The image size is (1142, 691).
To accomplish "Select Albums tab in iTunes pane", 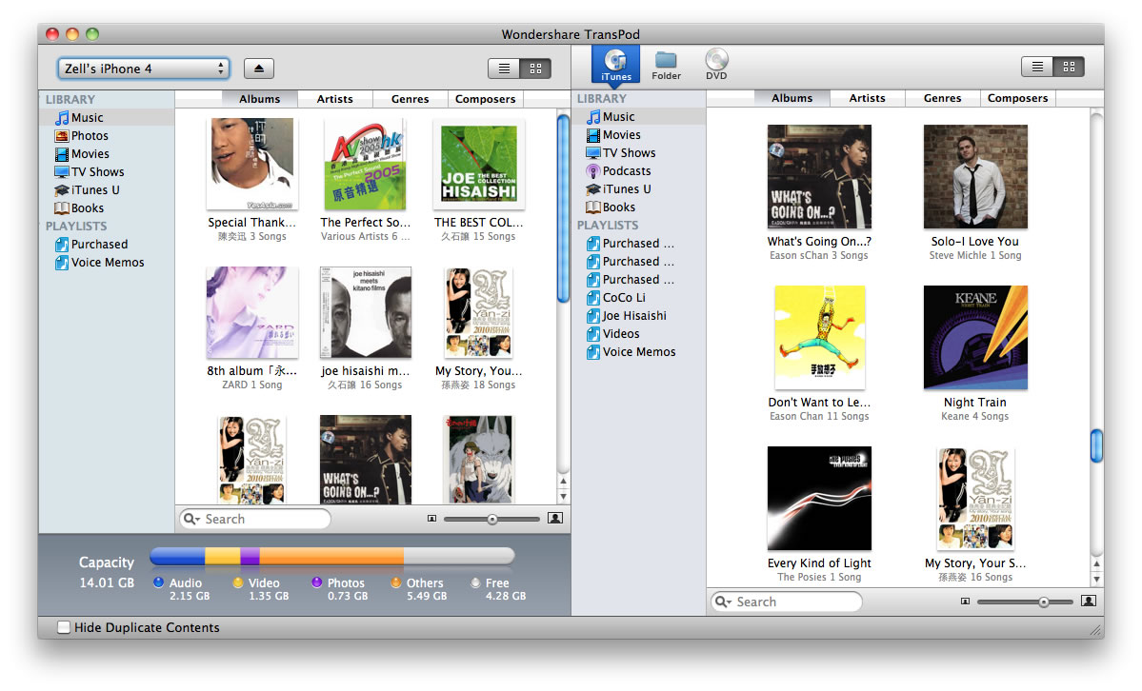I will (x=791, y=98).
